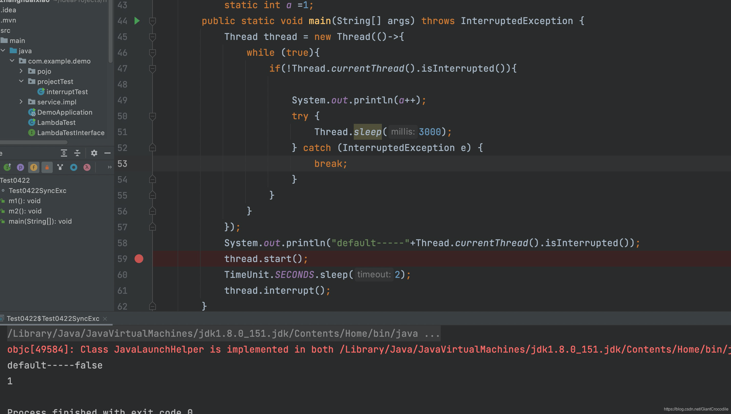Viewport: 731px width, 414px height.
Task: Click the timeout parameter hint
Action: click(374, 274)
